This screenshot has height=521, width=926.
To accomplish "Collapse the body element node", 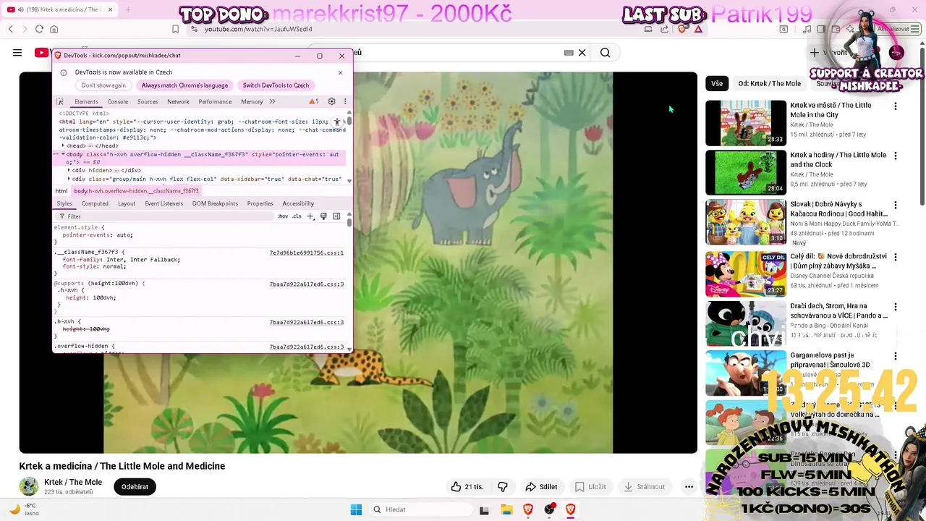I will tap(63, 154).
